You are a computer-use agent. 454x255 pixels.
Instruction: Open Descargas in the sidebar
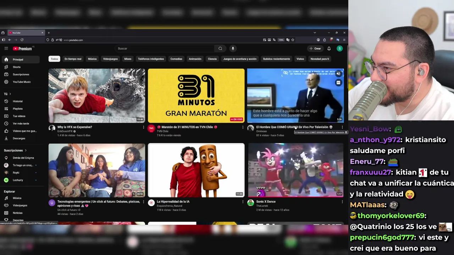[20, 138]
